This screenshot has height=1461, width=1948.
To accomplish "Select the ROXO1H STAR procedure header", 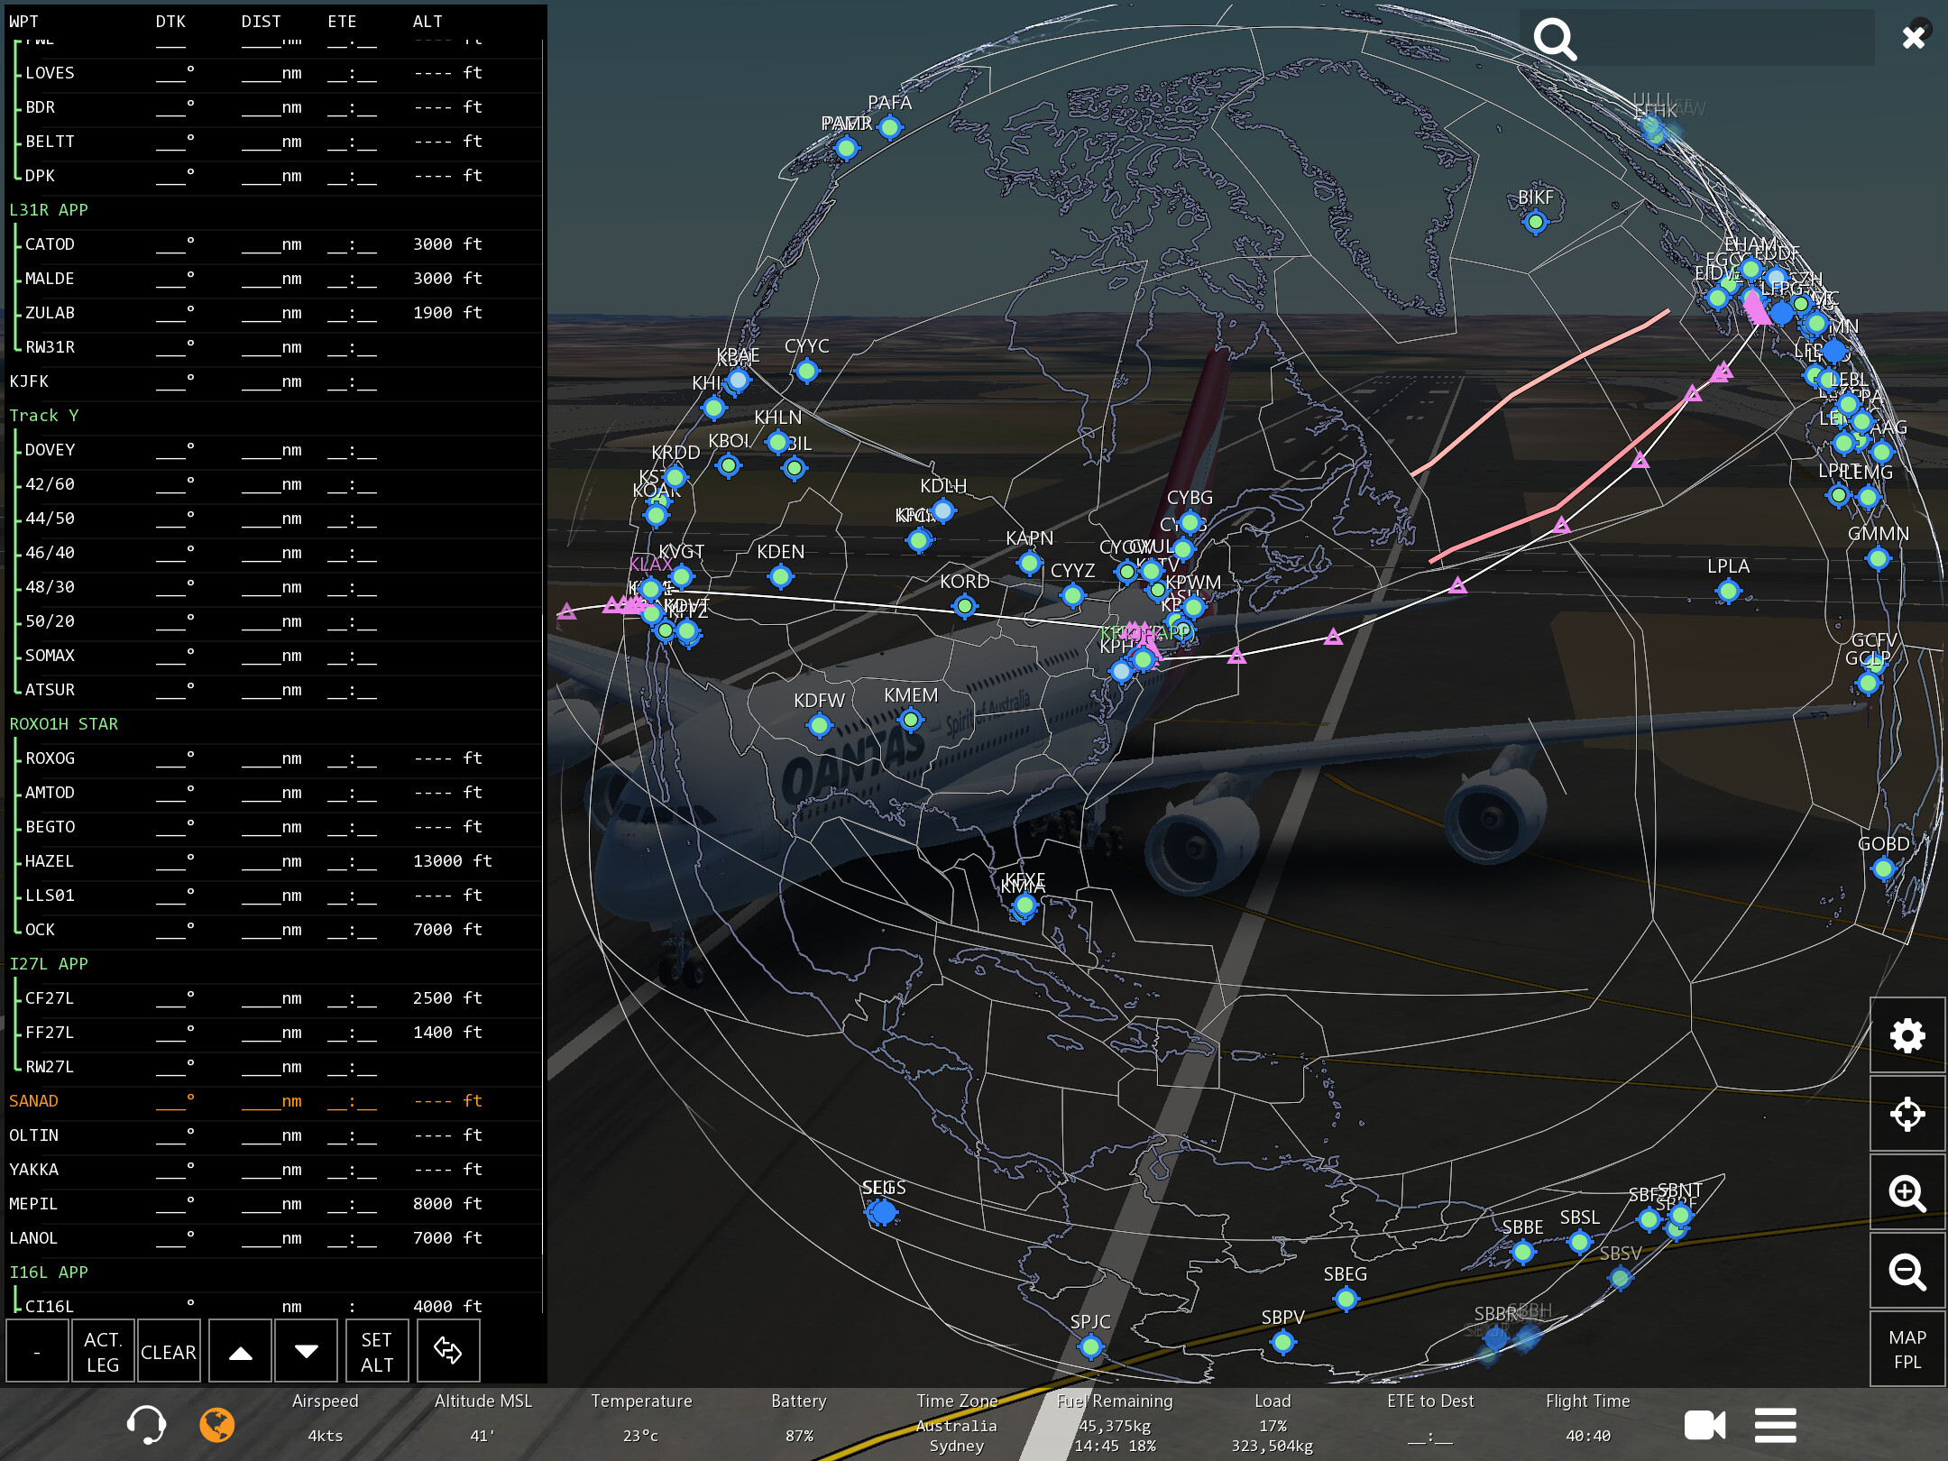I will pyautogui.click(x=63, y=724).
